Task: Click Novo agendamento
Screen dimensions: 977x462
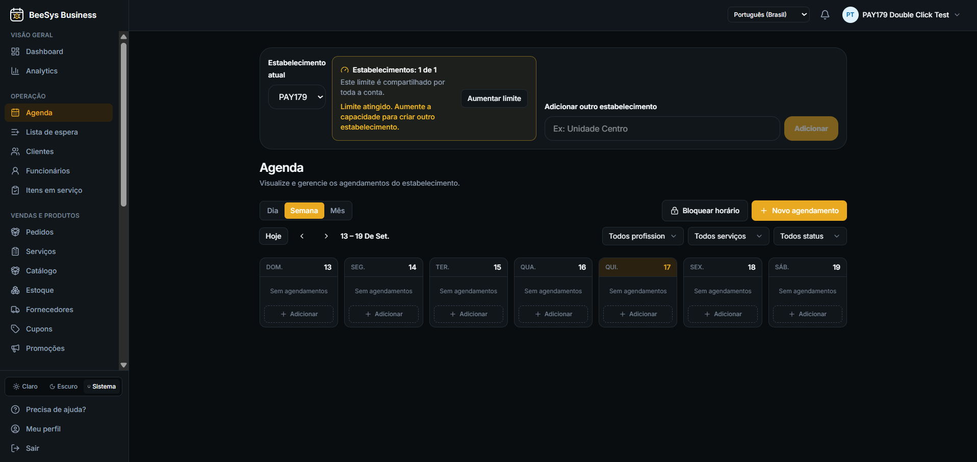Action: point(799,211)
